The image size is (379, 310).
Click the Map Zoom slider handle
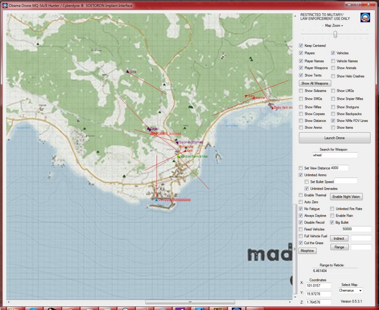point(335,34)
